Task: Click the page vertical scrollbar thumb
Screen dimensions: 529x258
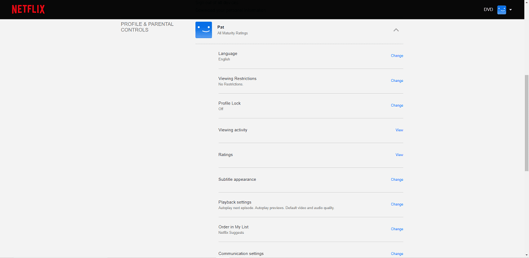Action: (x=526, y=123)
